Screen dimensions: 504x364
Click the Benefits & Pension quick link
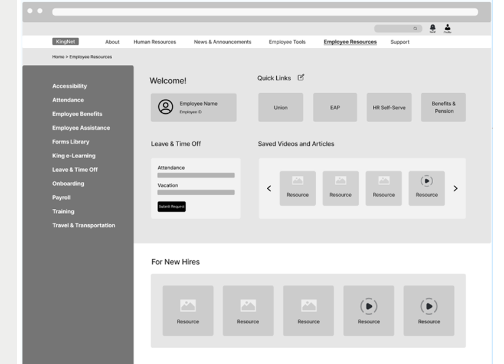[443, 107]
